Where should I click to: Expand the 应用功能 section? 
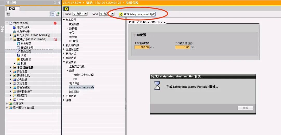pyautogui.click(x=64, y=96)
